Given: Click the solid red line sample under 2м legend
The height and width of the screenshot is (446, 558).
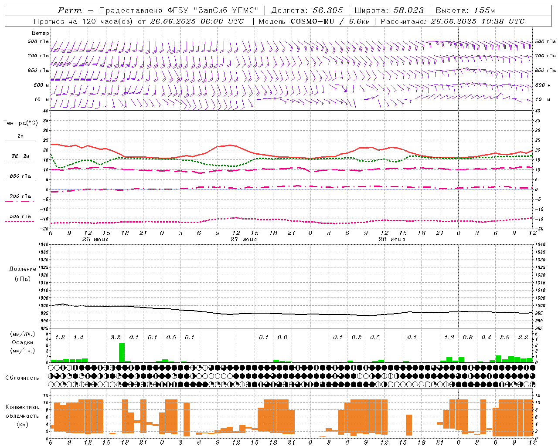Looking at the screenshot, I should [20, 141].
